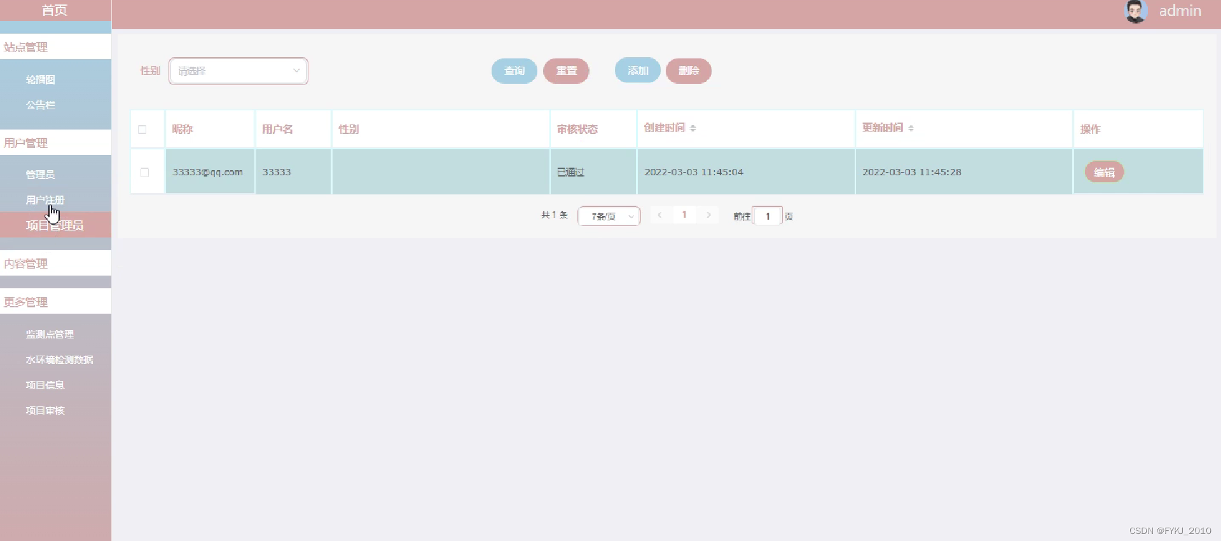Focus the 前往 page jump input

tap(768, 217)
